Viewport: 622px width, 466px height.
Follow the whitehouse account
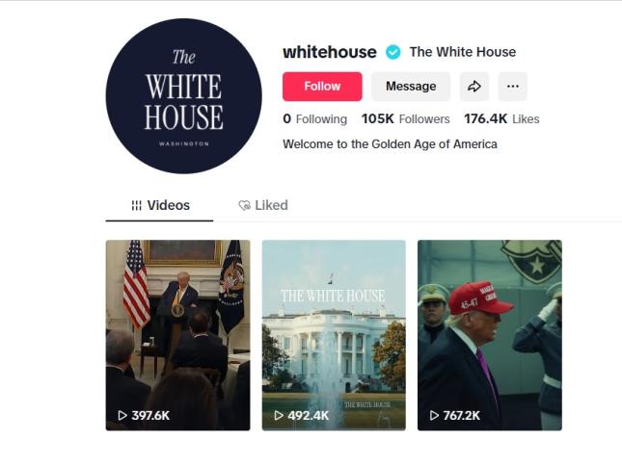pos(322,87)
